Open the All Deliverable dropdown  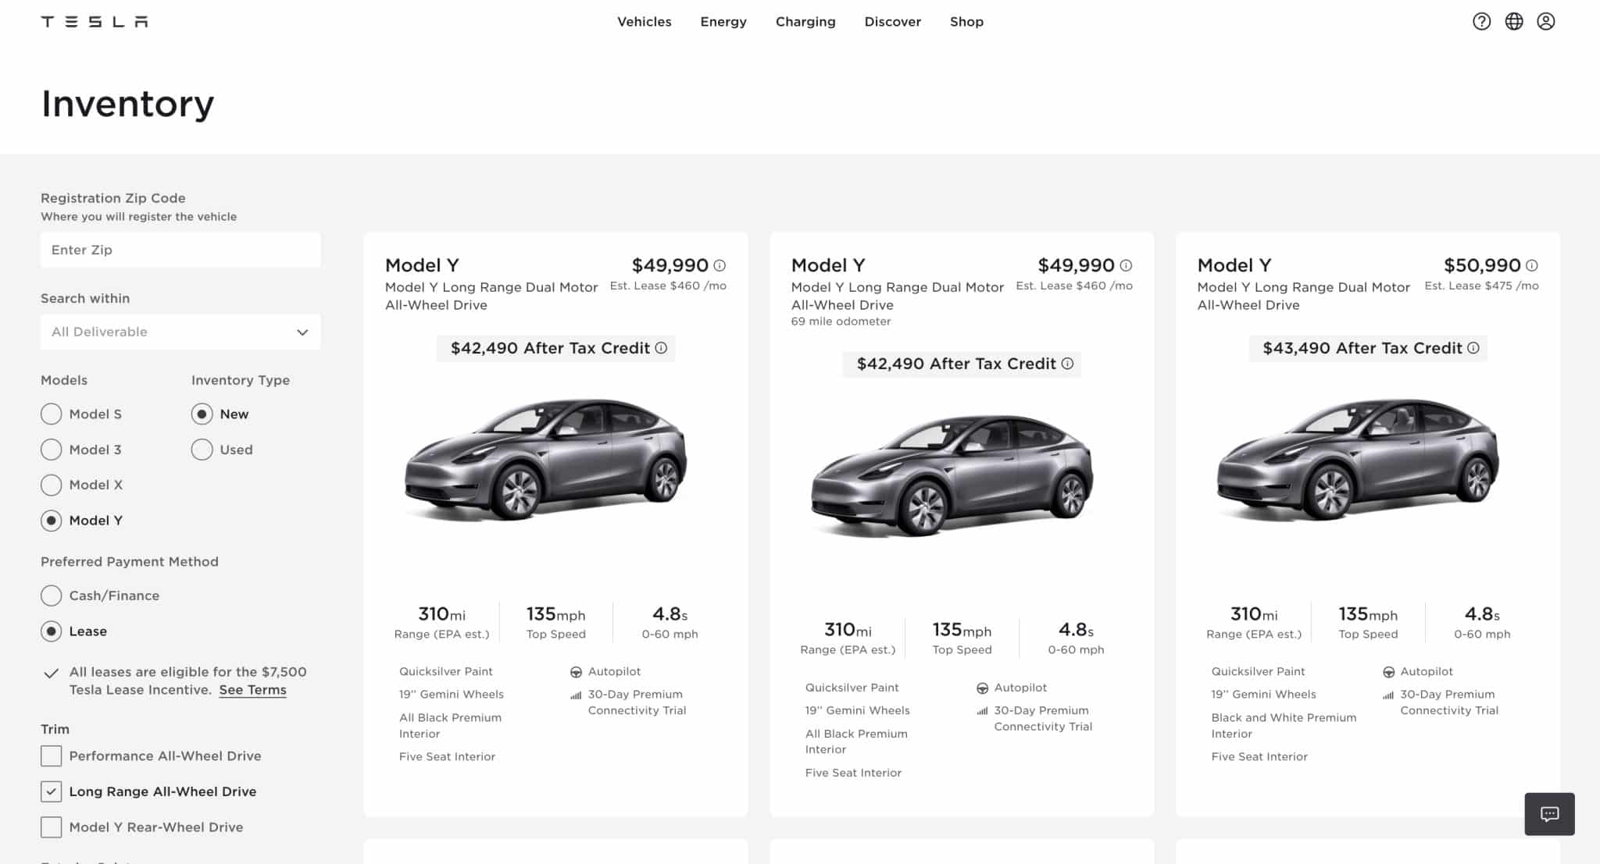pyautogui.click(x=180, y=332)
